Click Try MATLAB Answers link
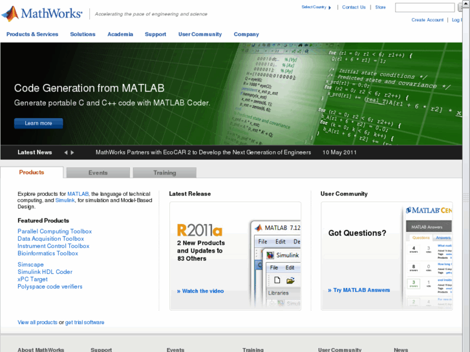The width and height of the screenshot is (470, 352). (359, 290)
